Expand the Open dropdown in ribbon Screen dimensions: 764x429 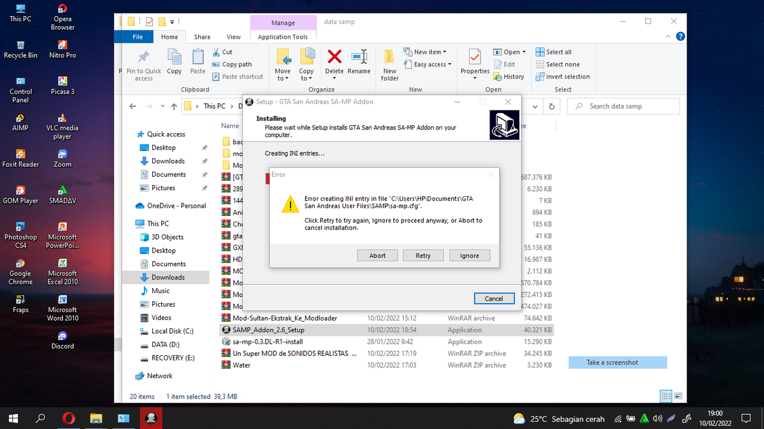[510, 52]
